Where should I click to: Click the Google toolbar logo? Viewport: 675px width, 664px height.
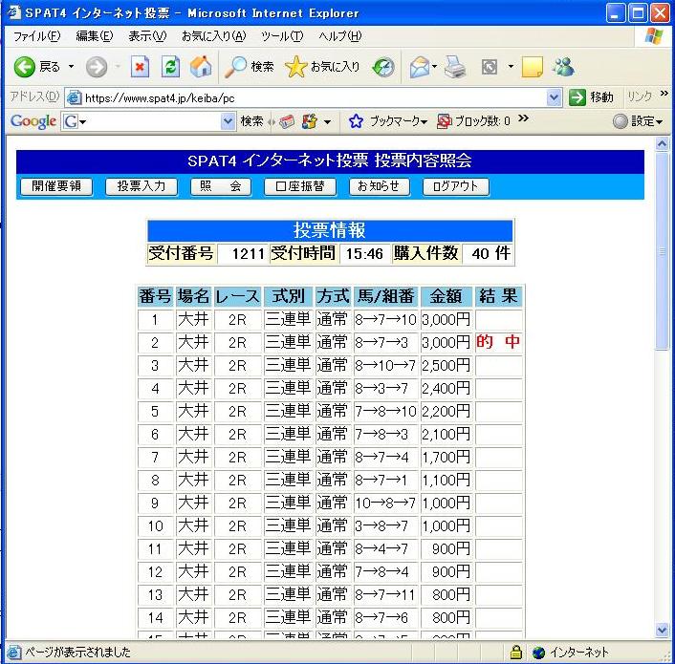[x=33, y=121]
